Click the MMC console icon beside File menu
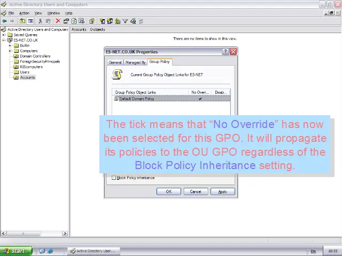 pyautogui.click(x=4, y=13)
